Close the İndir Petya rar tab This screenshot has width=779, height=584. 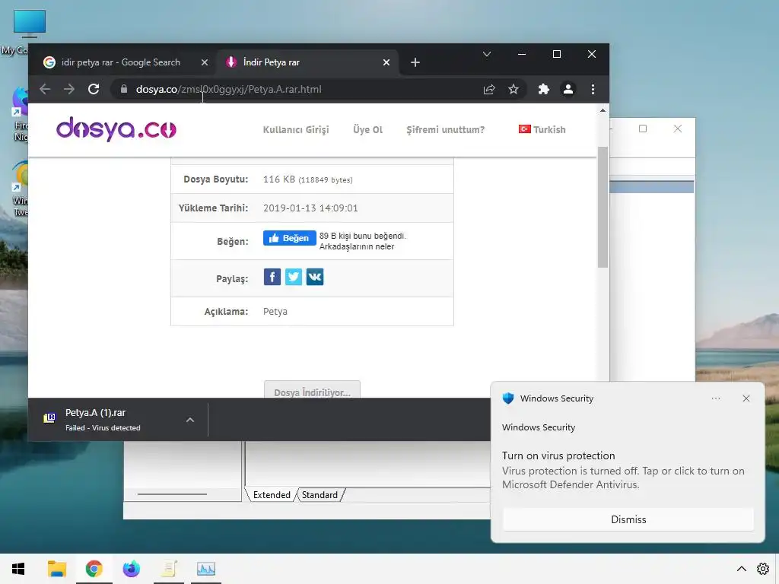(386, 62)
